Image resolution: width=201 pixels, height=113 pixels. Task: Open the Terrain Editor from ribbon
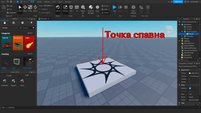click(x=58, y=9)
